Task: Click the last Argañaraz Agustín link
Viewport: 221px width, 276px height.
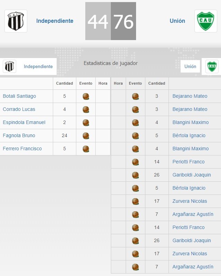Action: point(193,267)
